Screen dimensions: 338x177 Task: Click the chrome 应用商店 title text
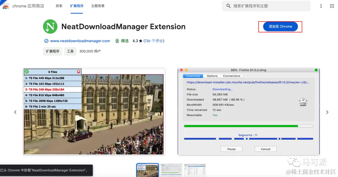pyautogui.click(x=28, y=6)
